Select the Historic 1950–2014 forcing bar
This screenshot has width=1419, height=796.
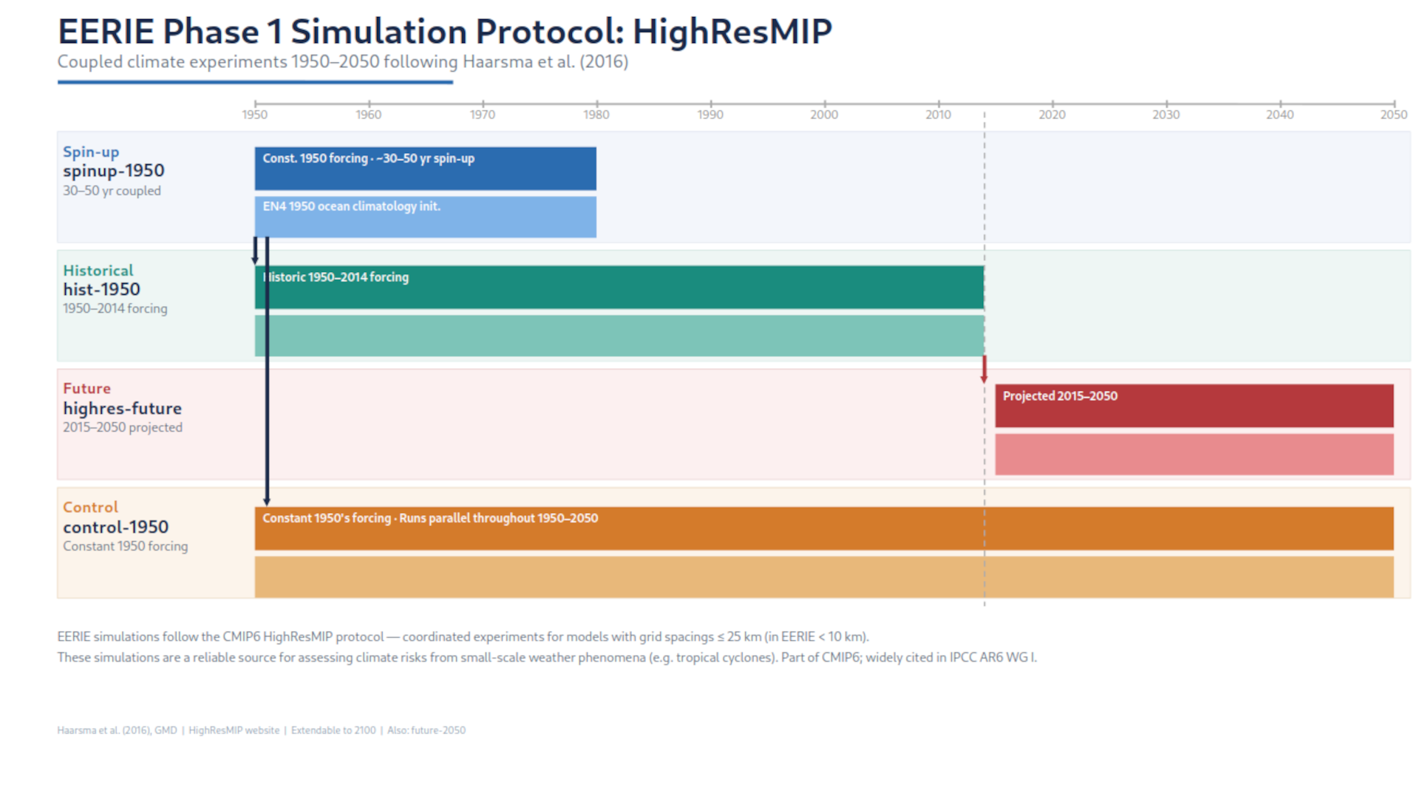(x=619, y=287)
